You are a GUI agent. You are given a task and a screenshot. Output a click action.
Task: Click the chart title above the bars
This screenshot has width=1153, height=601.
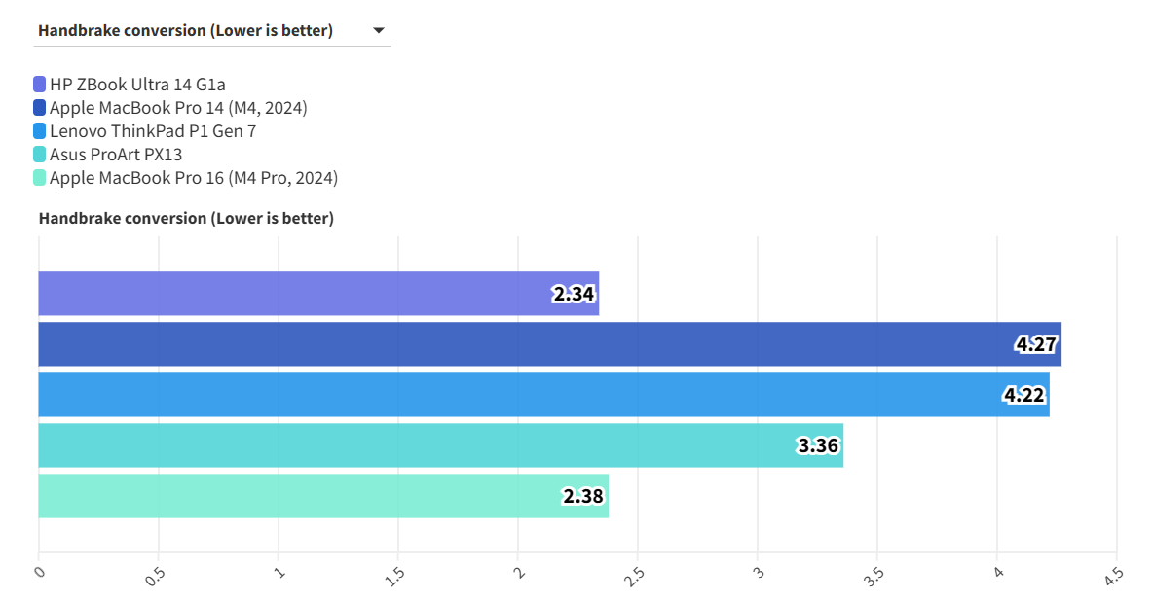(x=186, y=219)
